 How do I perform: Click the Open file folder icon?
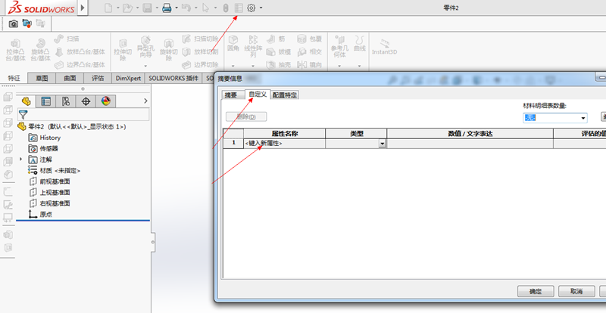click(128, 8)
